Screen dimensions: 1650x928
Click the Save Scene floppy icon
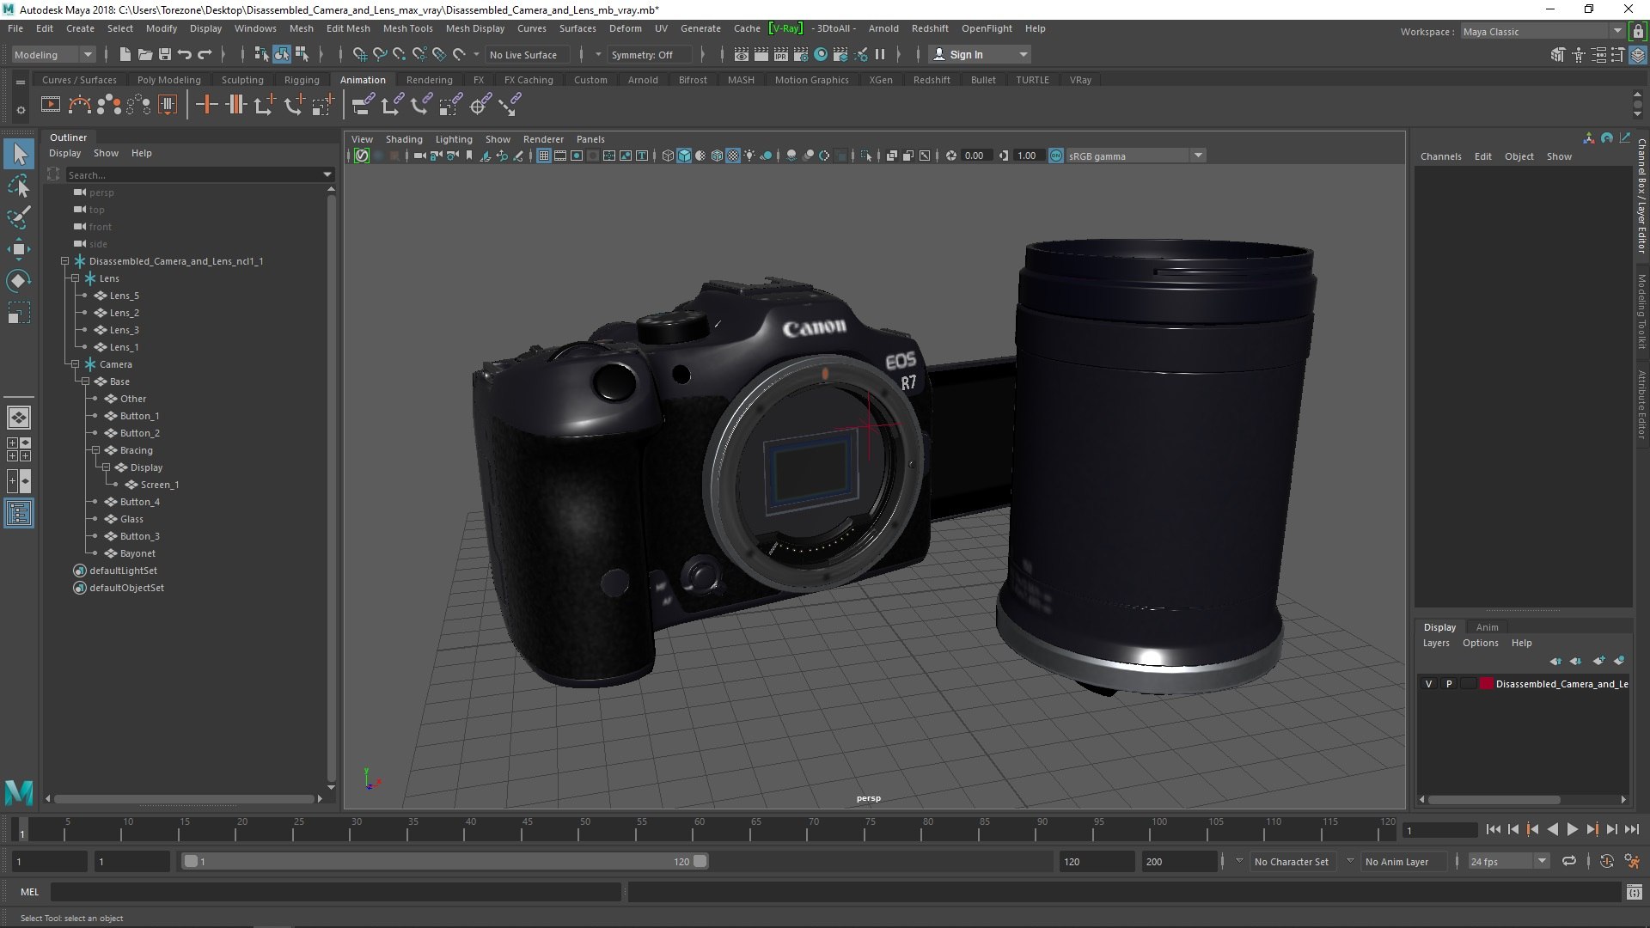165,54
